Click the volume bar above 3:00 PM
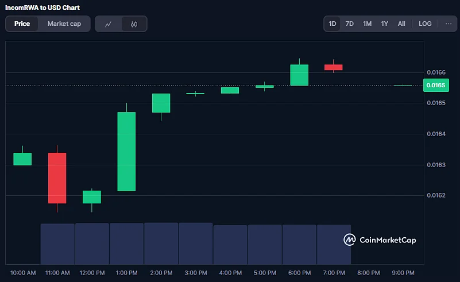Viewport: 460px width, 282px height. (196, 244)
